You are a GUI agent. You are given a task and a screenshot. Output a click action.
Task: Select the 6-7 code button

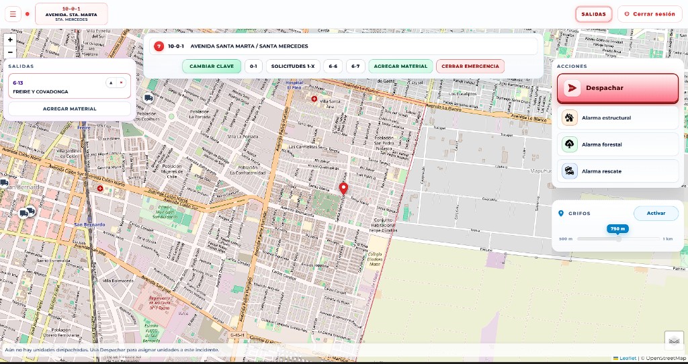pos(355,66)
